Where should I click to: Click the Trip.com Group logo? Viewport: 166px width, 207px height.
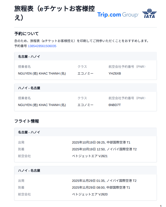118,15
